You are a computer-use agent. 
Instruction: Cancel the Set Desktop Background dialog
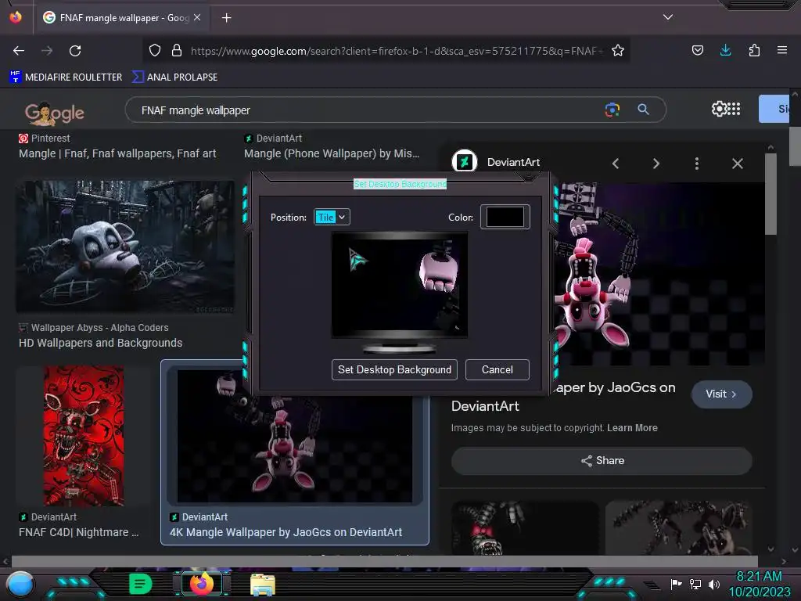(x=497, y=370)
